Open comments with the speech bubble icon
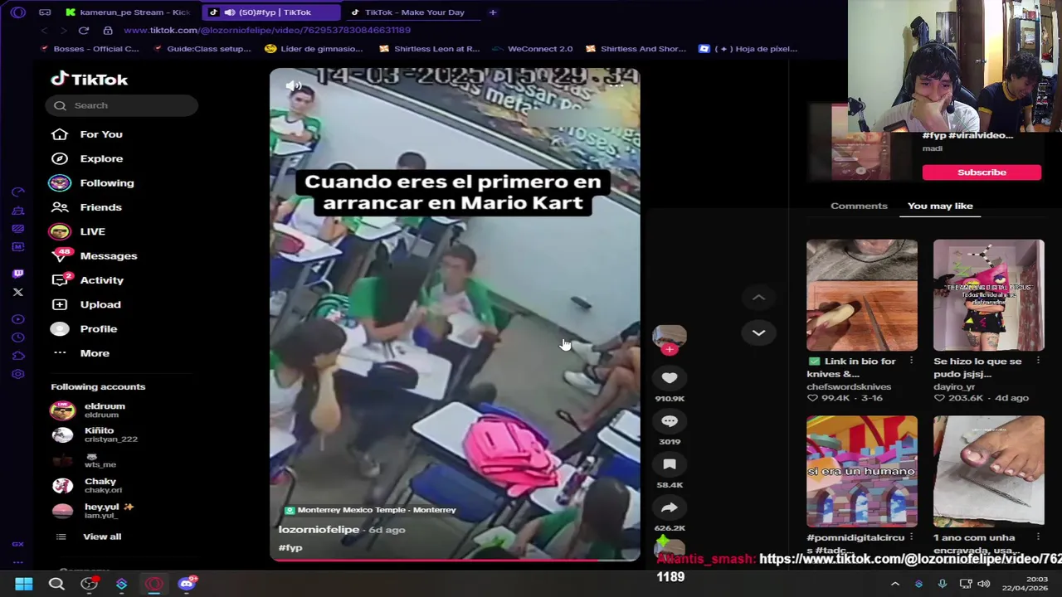Viewport: 1062px width, 597px height. [x=670, y=421]
